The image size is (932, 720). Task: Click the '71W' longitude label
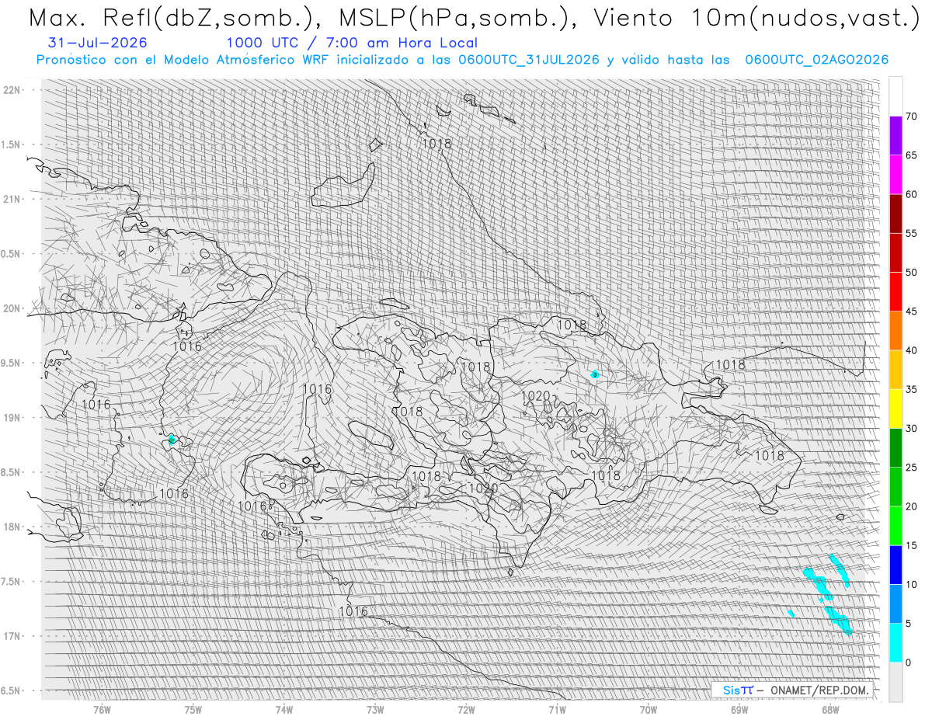click(557, 710)
